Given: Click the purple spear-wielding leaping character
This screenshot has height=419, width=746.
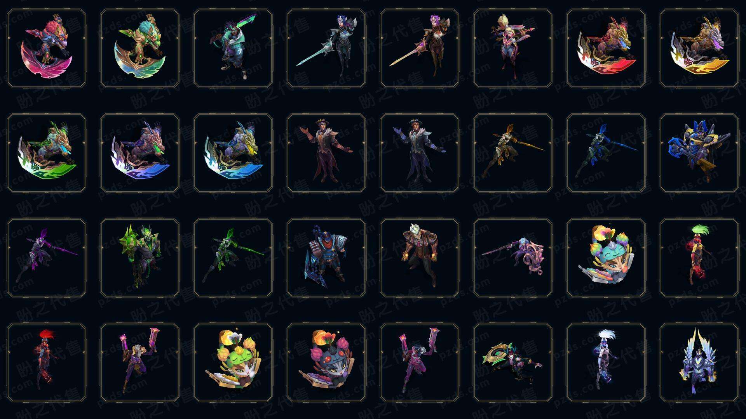Looking at the screenshot, I should (x=47, y=258).
